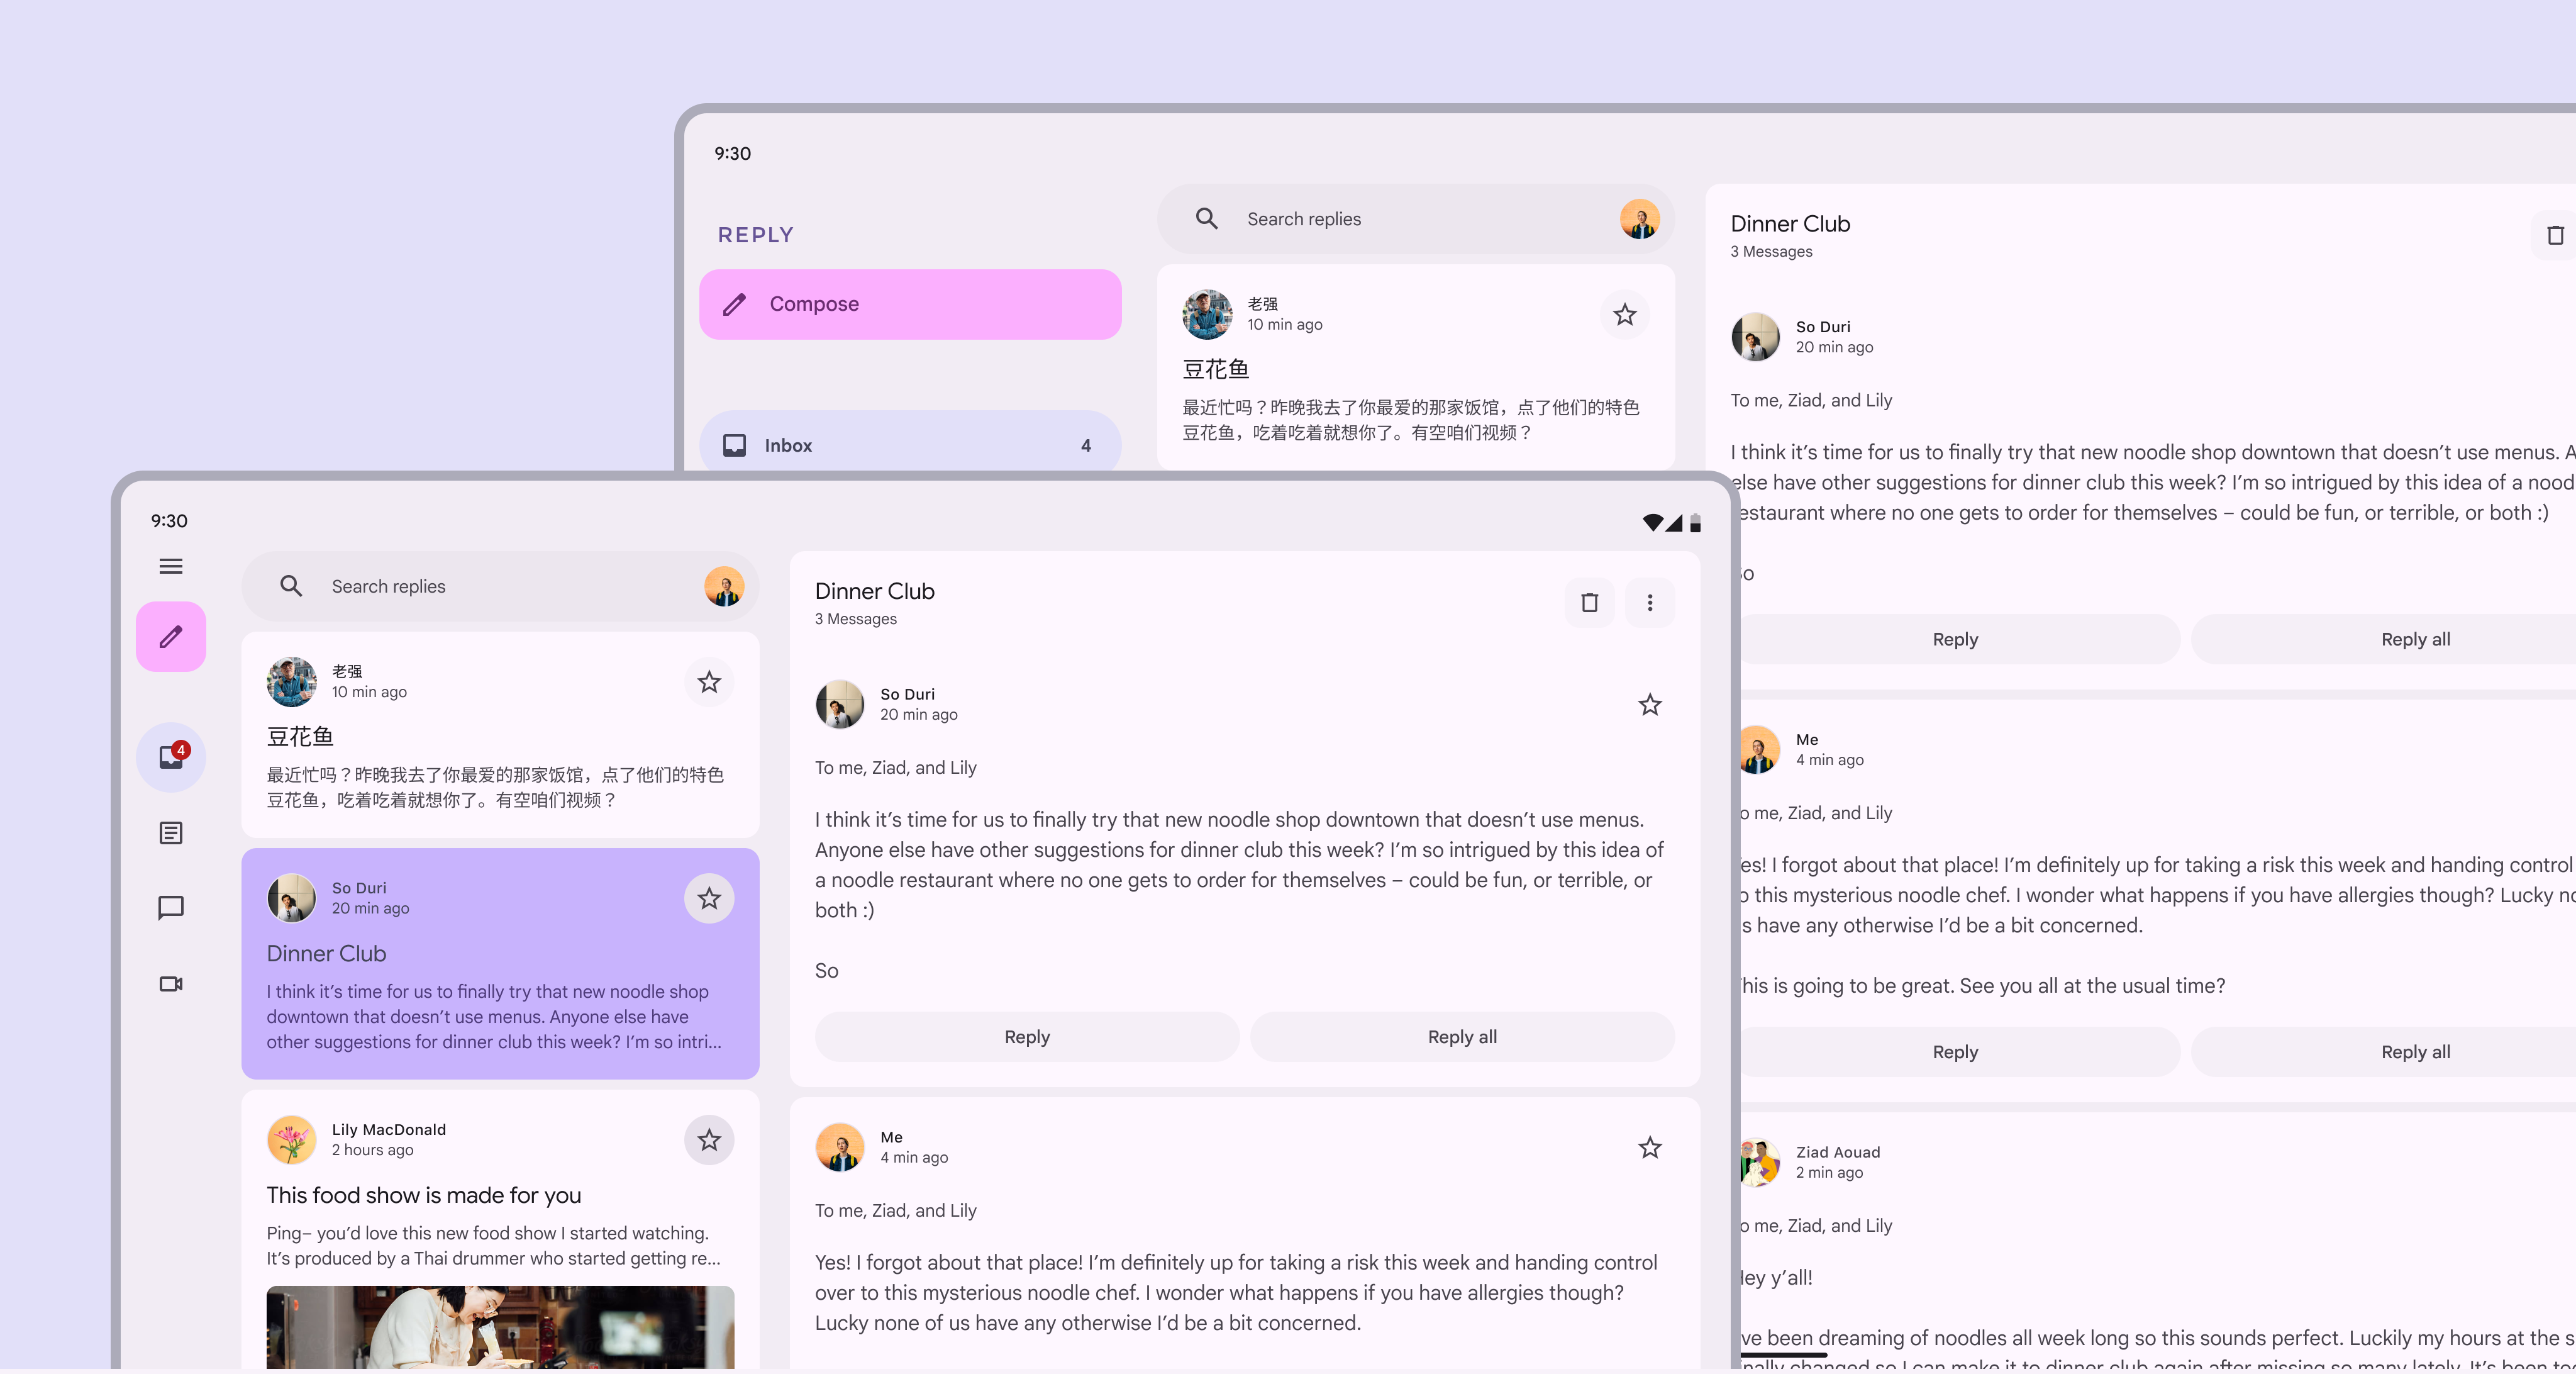Delete the Dinner Club thread with trash icon
Viewport: 2576px width, 1374px height.
[1589, 603]
